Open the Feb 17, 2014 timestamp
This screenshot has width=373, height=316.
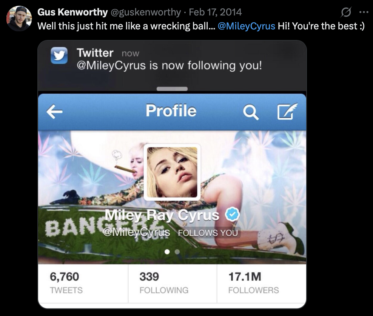click(215, 12)
